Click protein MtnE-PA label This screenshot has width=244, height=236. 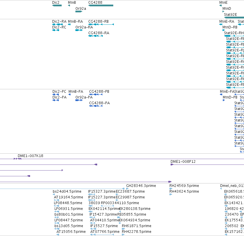[227, 92]
